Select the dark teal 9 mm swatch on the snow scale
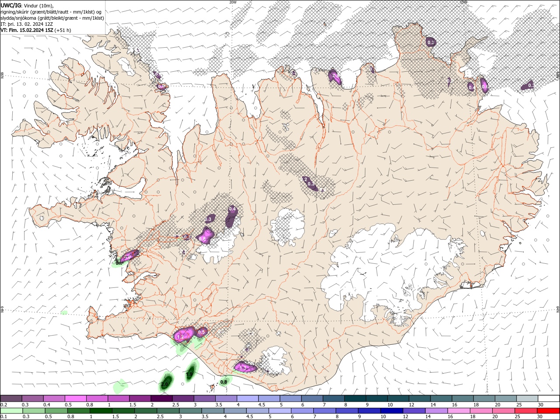Image resolution: width=560 pixels, height=420 pixels. (377, 399)
